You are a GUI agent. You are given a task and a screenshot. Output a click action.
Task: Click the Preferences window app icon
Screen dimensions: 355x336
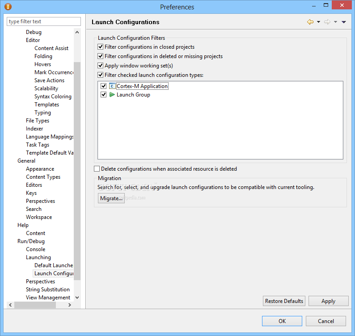tap(8, 7)
